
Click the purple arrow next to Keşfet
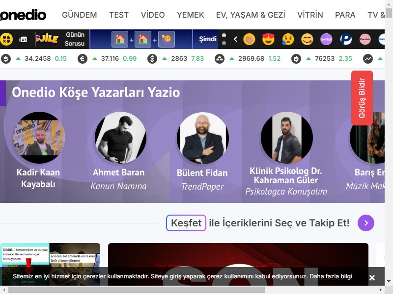click(x=366, y=223)
